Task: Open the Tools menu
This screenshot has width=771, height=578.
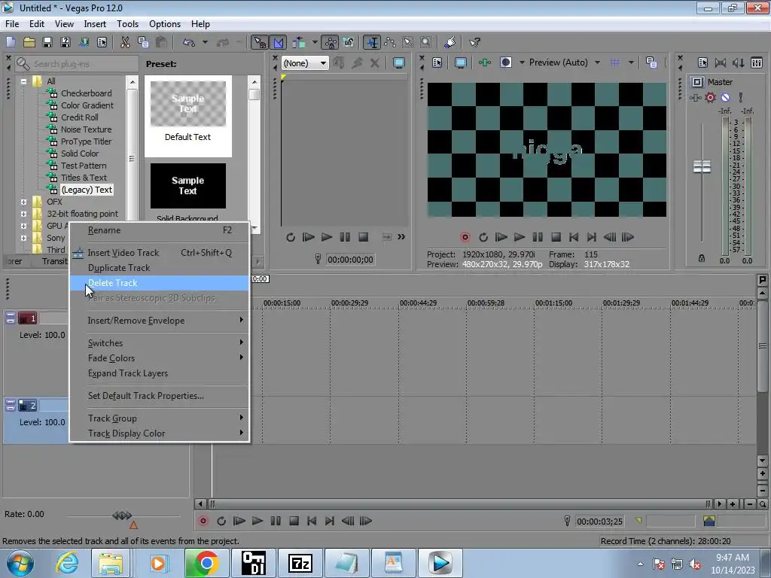Action: point(127,24)
